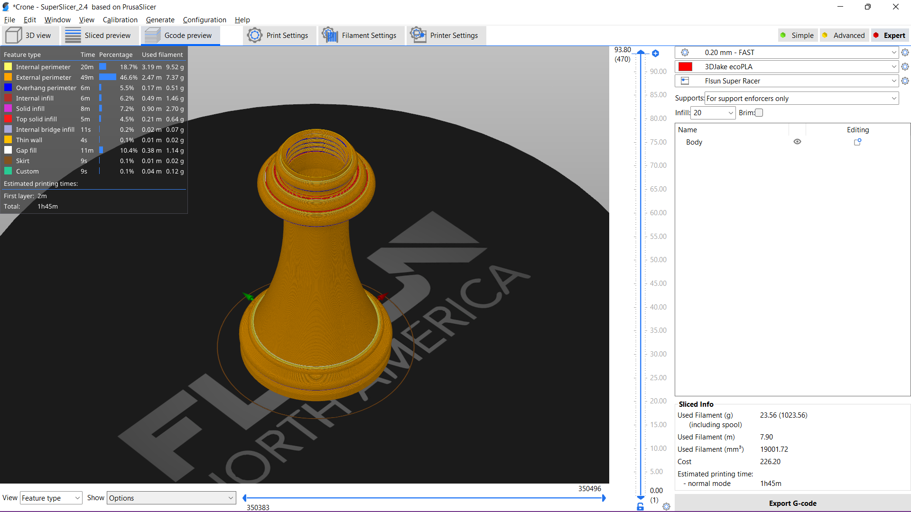Screen dimensions: 911x512
Task: Toggle the Brim checkbox
Action: pyautogui.click(x=759, y=113)
